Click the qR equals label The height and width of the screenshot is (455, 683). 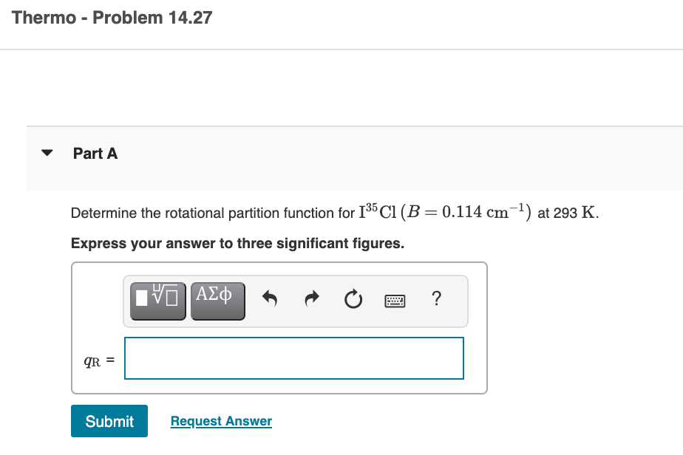click(x=96, y=359)
